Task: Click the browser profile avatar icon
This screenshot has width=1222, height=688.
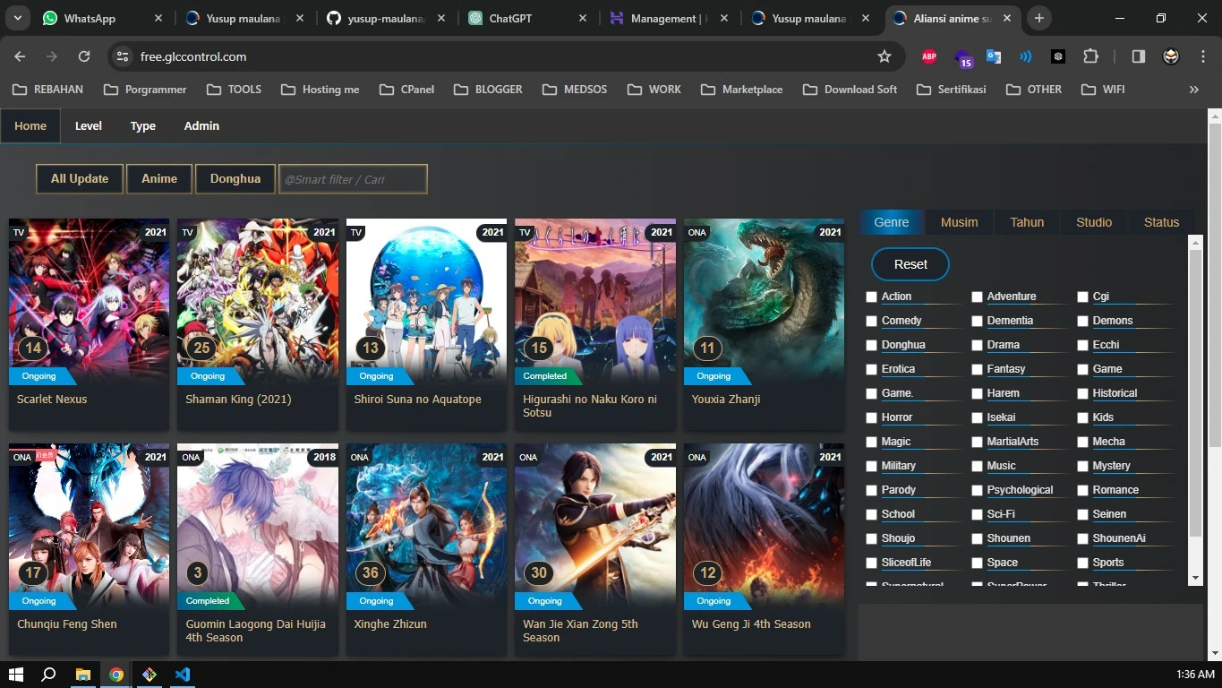Action: coord(1170,56)
